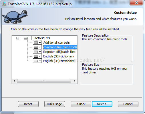Click the text 'The svn command line client tools'

[104, 39]
